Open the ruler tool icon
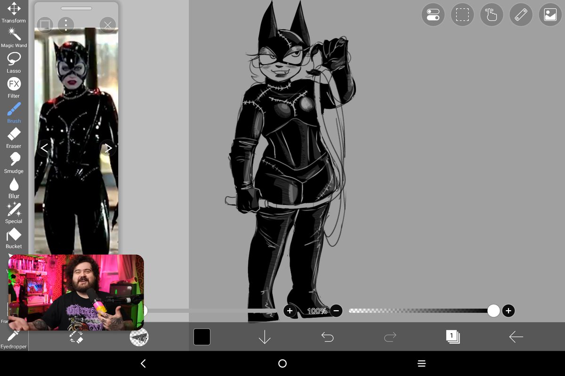 pyautogui.click(x=521, y=15)
